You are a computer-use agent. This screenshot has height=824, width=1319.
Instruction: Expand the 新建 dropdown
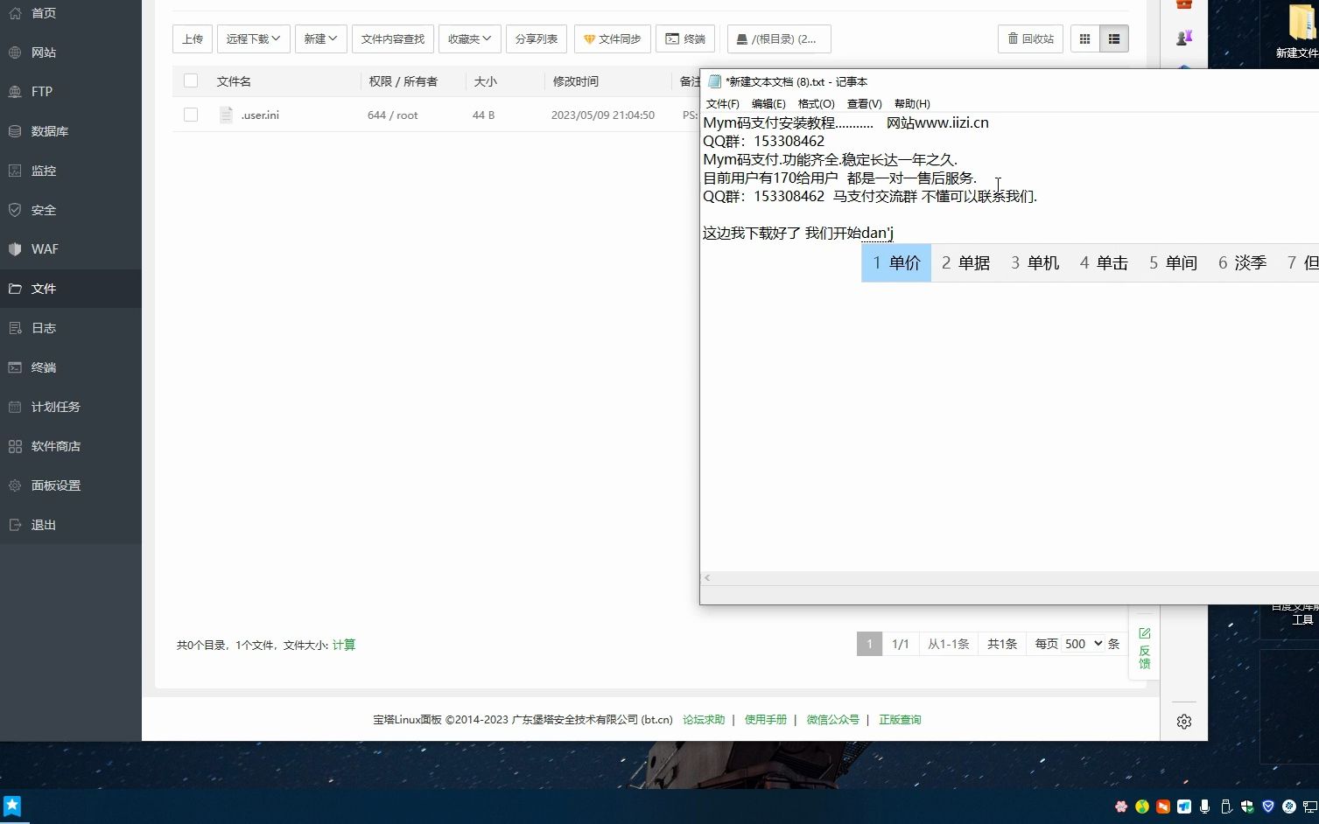pos(320,38)
